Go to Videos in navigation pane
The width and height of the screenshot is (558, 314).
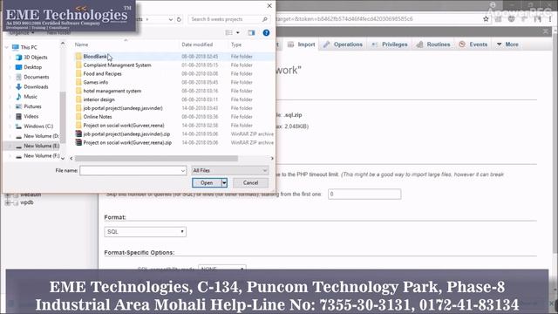pyautogui.click(x=31, y=116)
